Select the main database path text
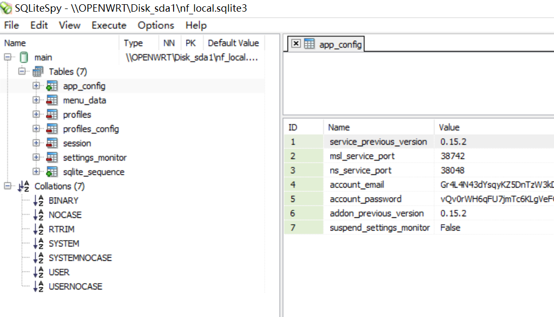This screenshot has height=317, width=554. pos(192,57)
